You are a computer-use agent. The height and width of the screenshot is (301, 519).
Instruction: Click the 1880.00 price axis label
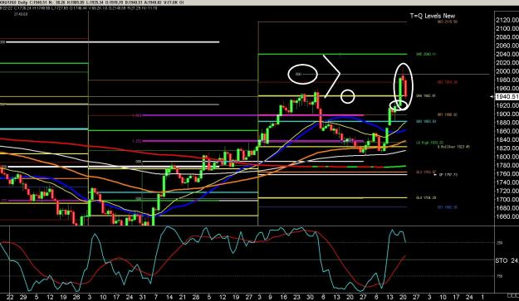(507, 123)
